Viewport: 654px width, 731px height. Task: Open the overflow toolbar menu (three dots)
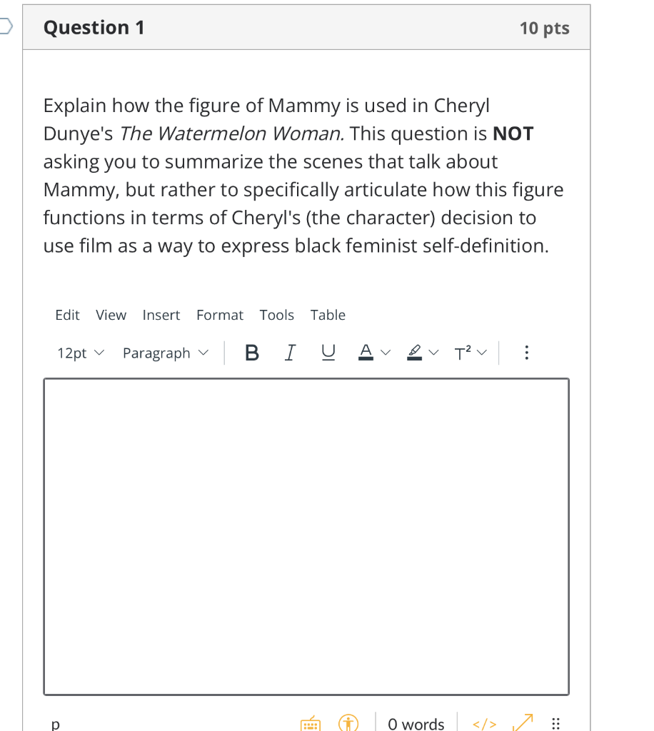coord(526,352)
